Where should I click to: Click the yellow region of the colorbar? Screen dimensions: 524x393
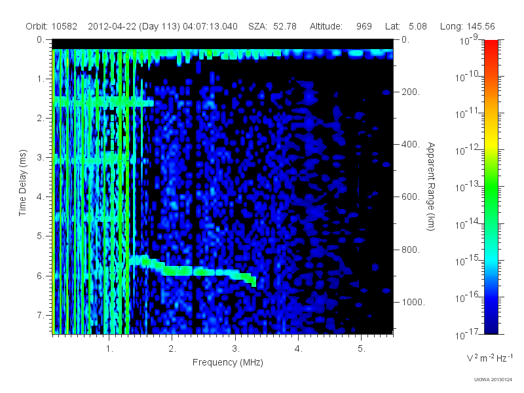pyautogui.click(x=491, y=142)
